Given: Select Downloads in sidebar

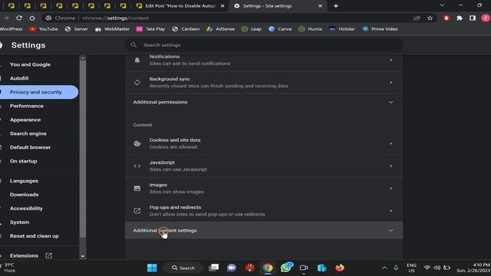Looking at the screenshot, I should [24, 194].
